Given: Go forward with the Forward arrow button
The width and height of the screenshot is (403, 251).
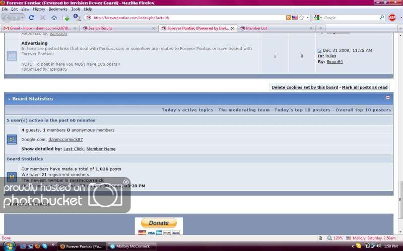Looking at the screenshot, I should [x=18, y=18].
